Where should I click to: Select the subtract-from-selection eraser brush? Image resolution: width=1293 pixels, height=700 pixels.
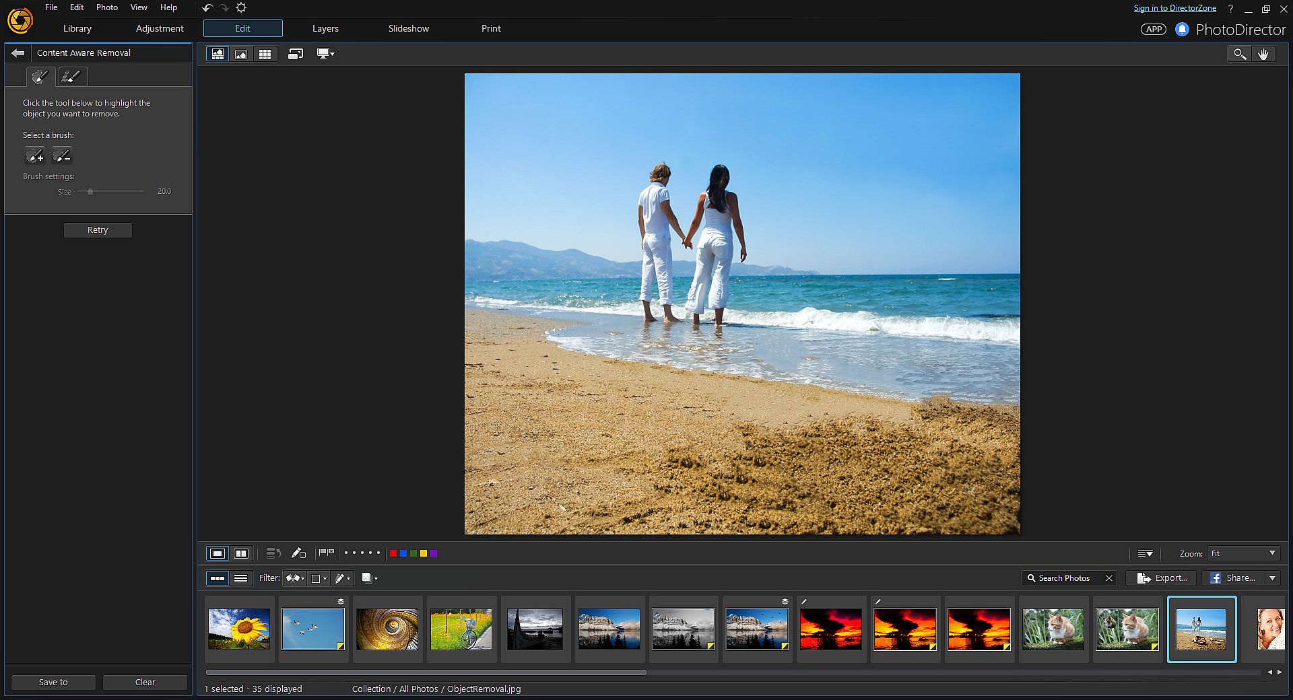(62, 156)
